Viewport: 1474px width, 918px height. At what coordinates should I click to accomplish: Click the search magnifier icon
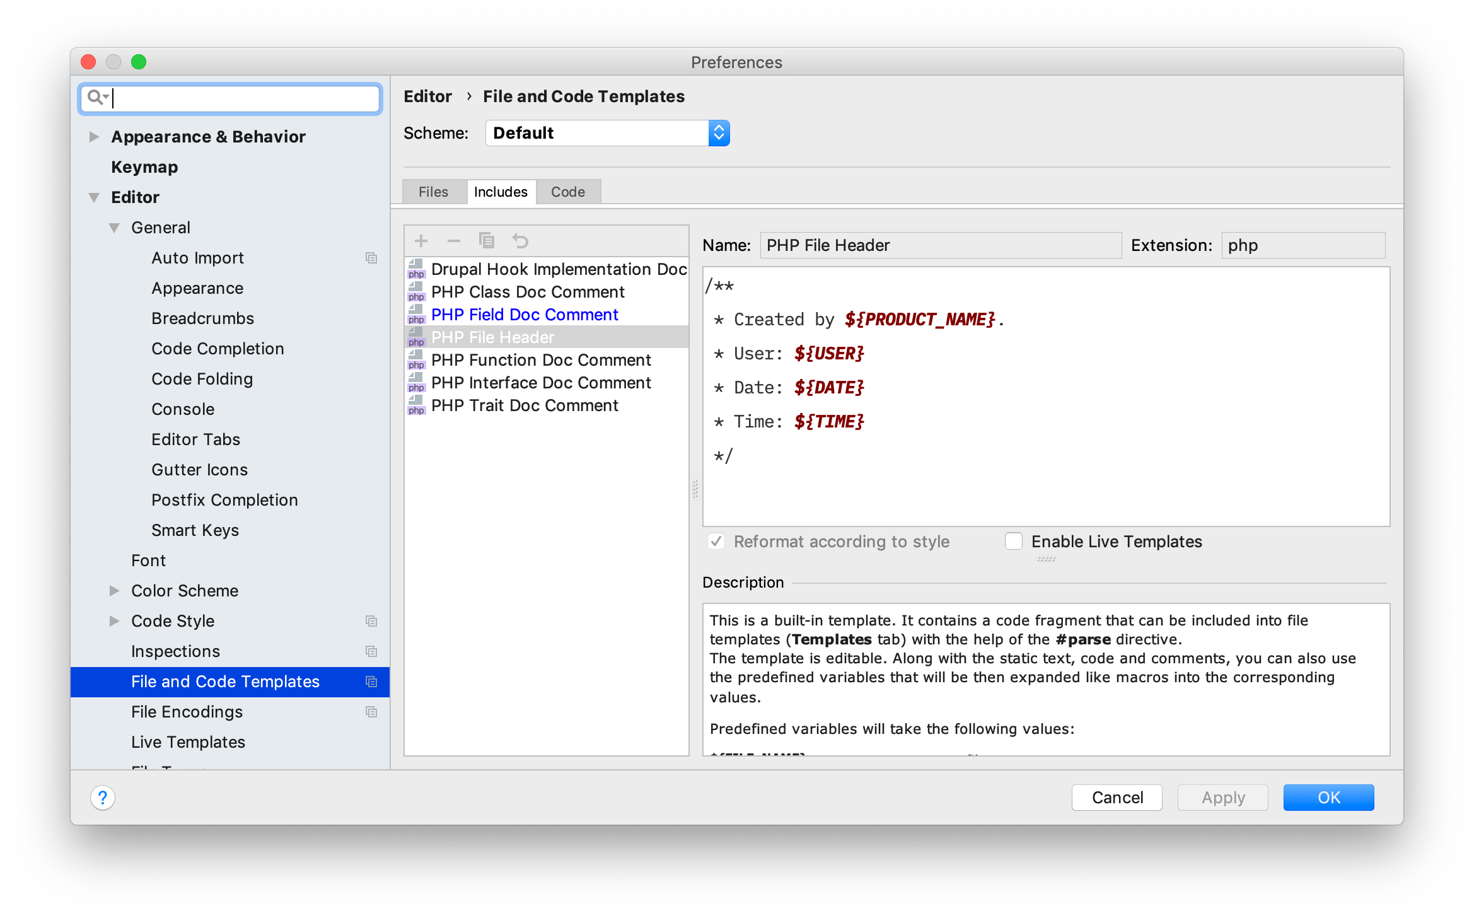[x=96, y=97]
